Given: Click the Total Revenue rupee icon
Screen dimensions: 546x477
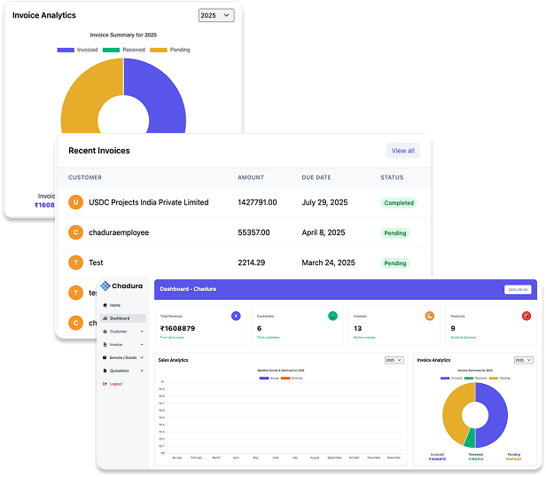Looking at the screenshot, I should (236, 316).
